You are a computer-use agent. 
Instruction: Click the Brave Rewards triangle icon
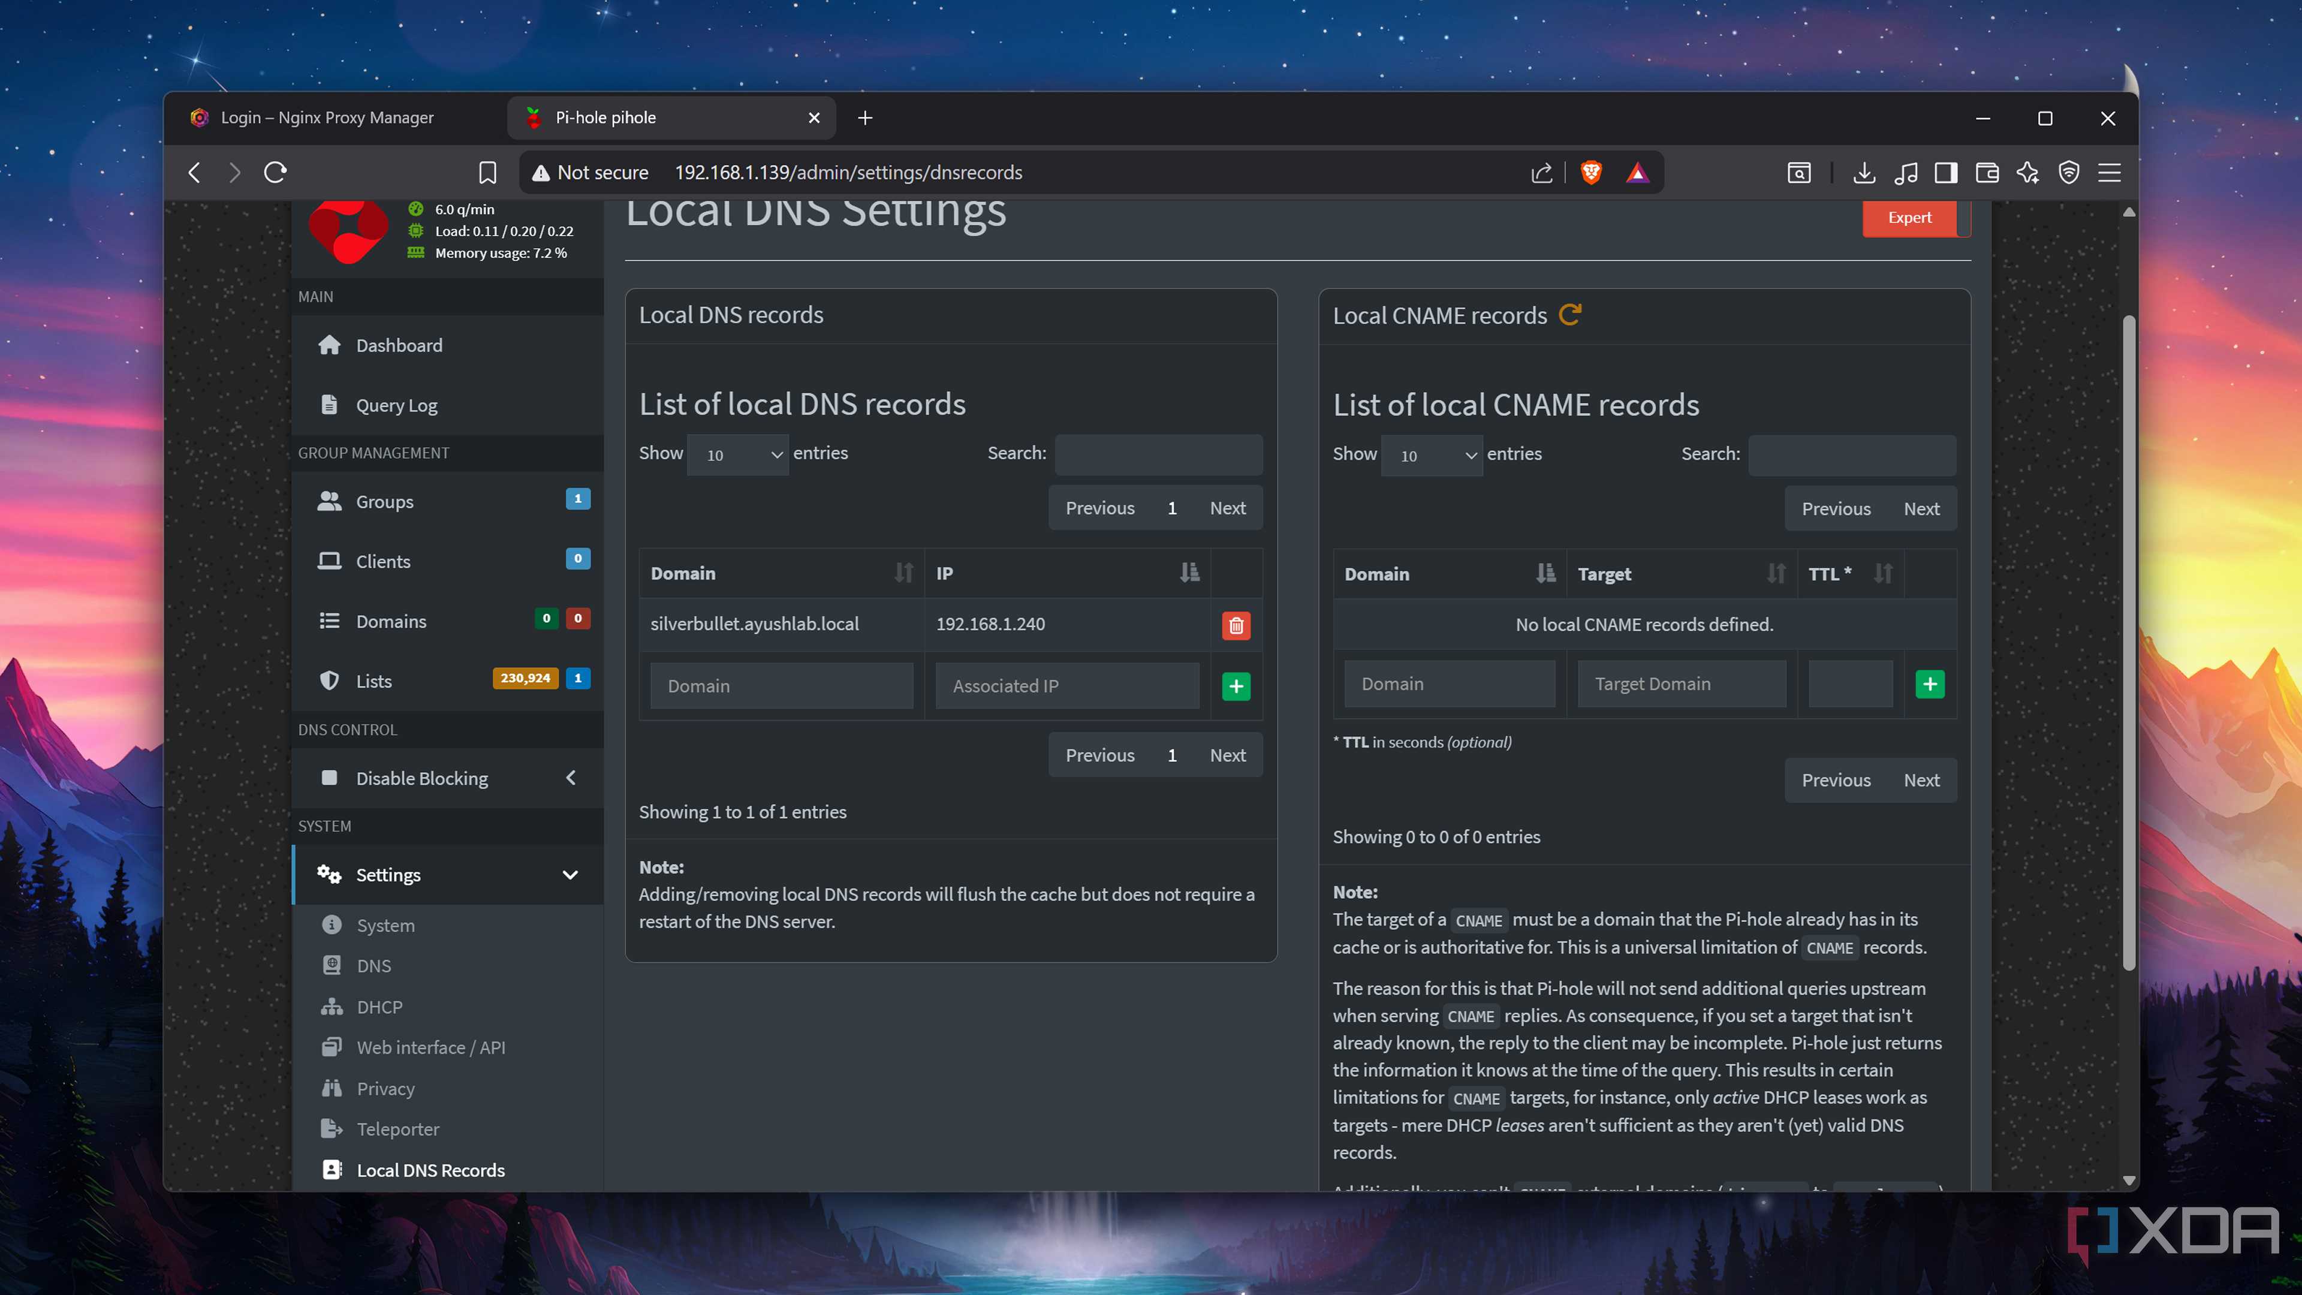point(1637,173)
